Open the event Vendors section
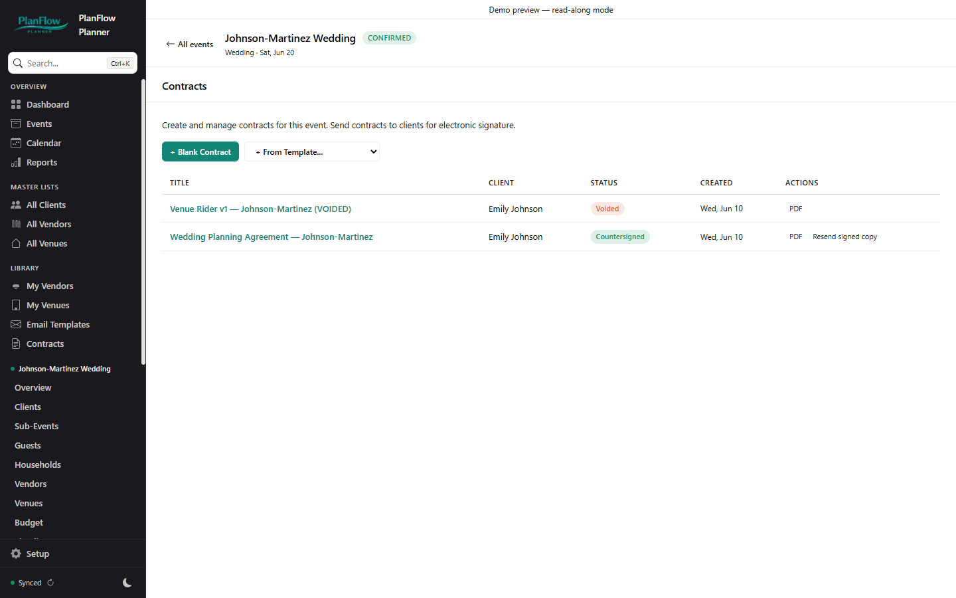956x598 pixels. pyautogui.click(x=31, y=484)
